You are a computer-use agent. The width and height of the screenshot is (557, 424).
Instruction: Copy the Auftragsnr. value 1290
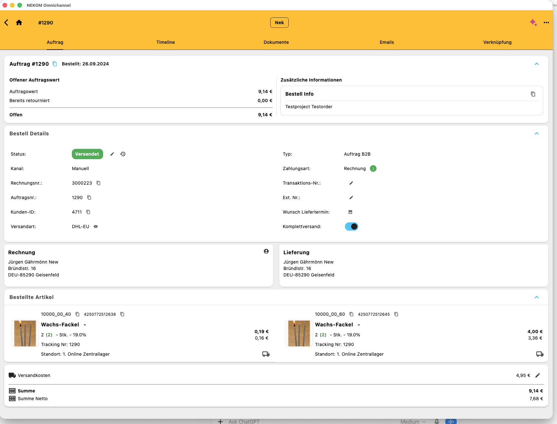coord(89,198)
